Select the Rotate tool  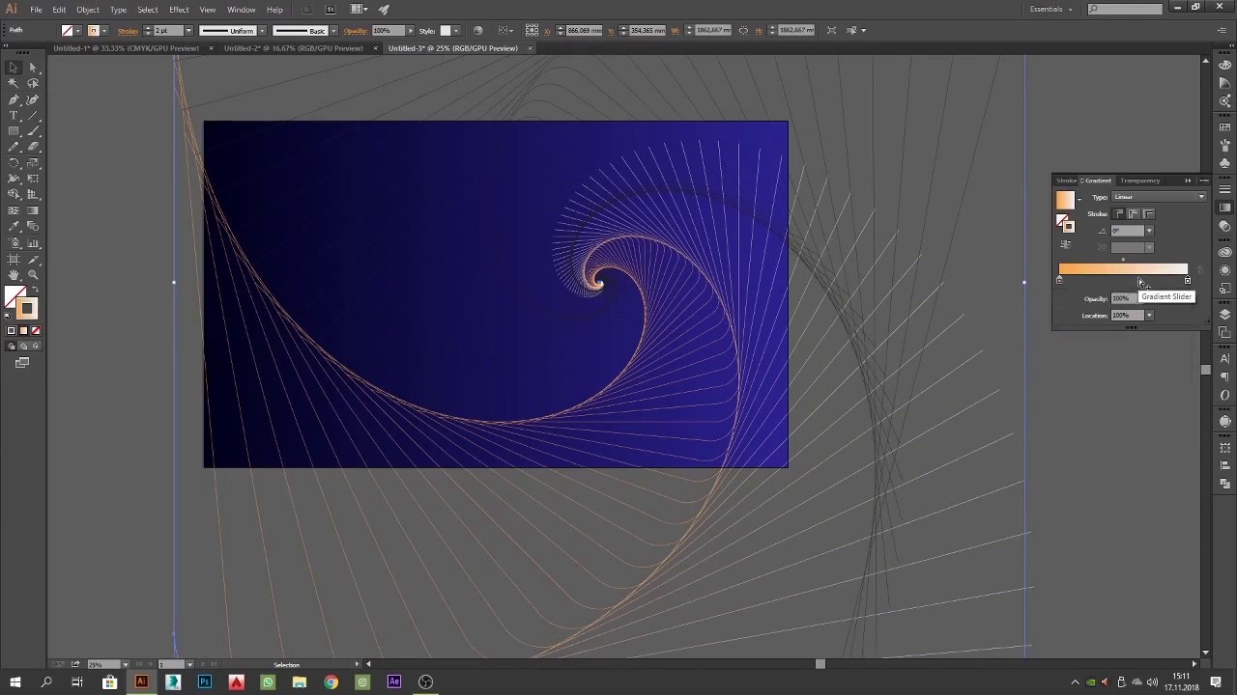14,163
